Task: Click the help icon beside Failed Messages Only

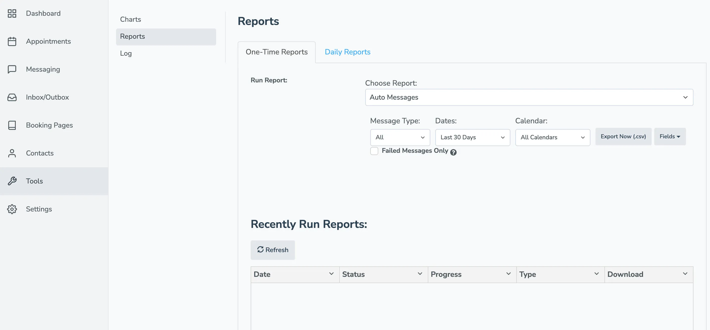Action: coord(453,152)
